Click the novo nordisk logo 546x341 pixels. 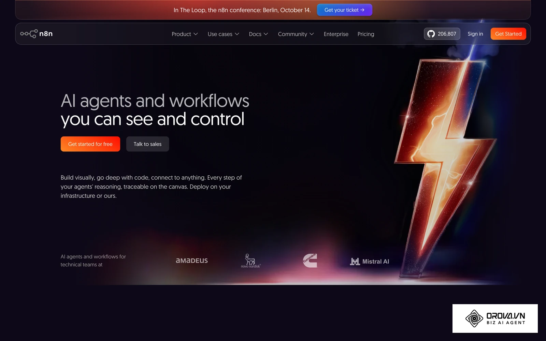click(x=250, y=261)
